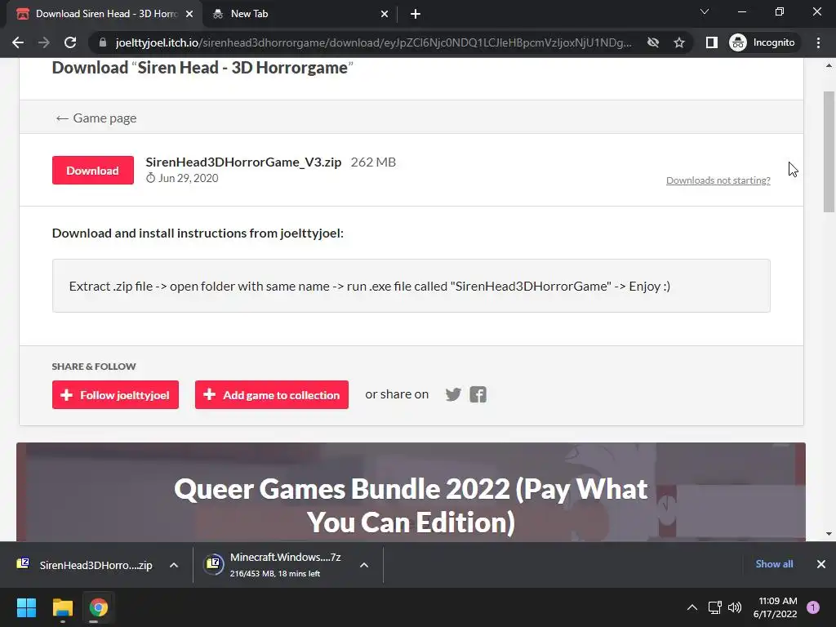Click the page vertical scrollbar thumb

coord(829,152)
